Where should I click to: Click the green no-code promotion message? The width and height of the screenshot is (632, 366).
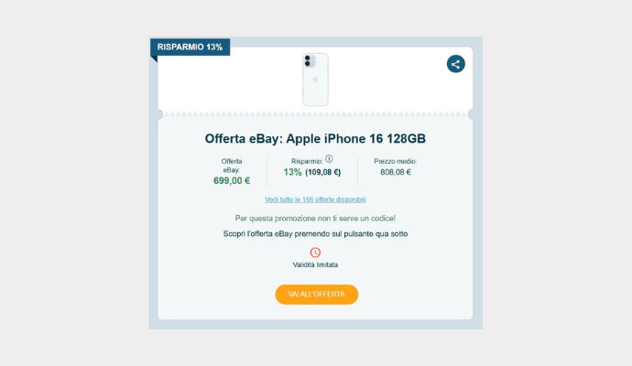coord(315,219)
